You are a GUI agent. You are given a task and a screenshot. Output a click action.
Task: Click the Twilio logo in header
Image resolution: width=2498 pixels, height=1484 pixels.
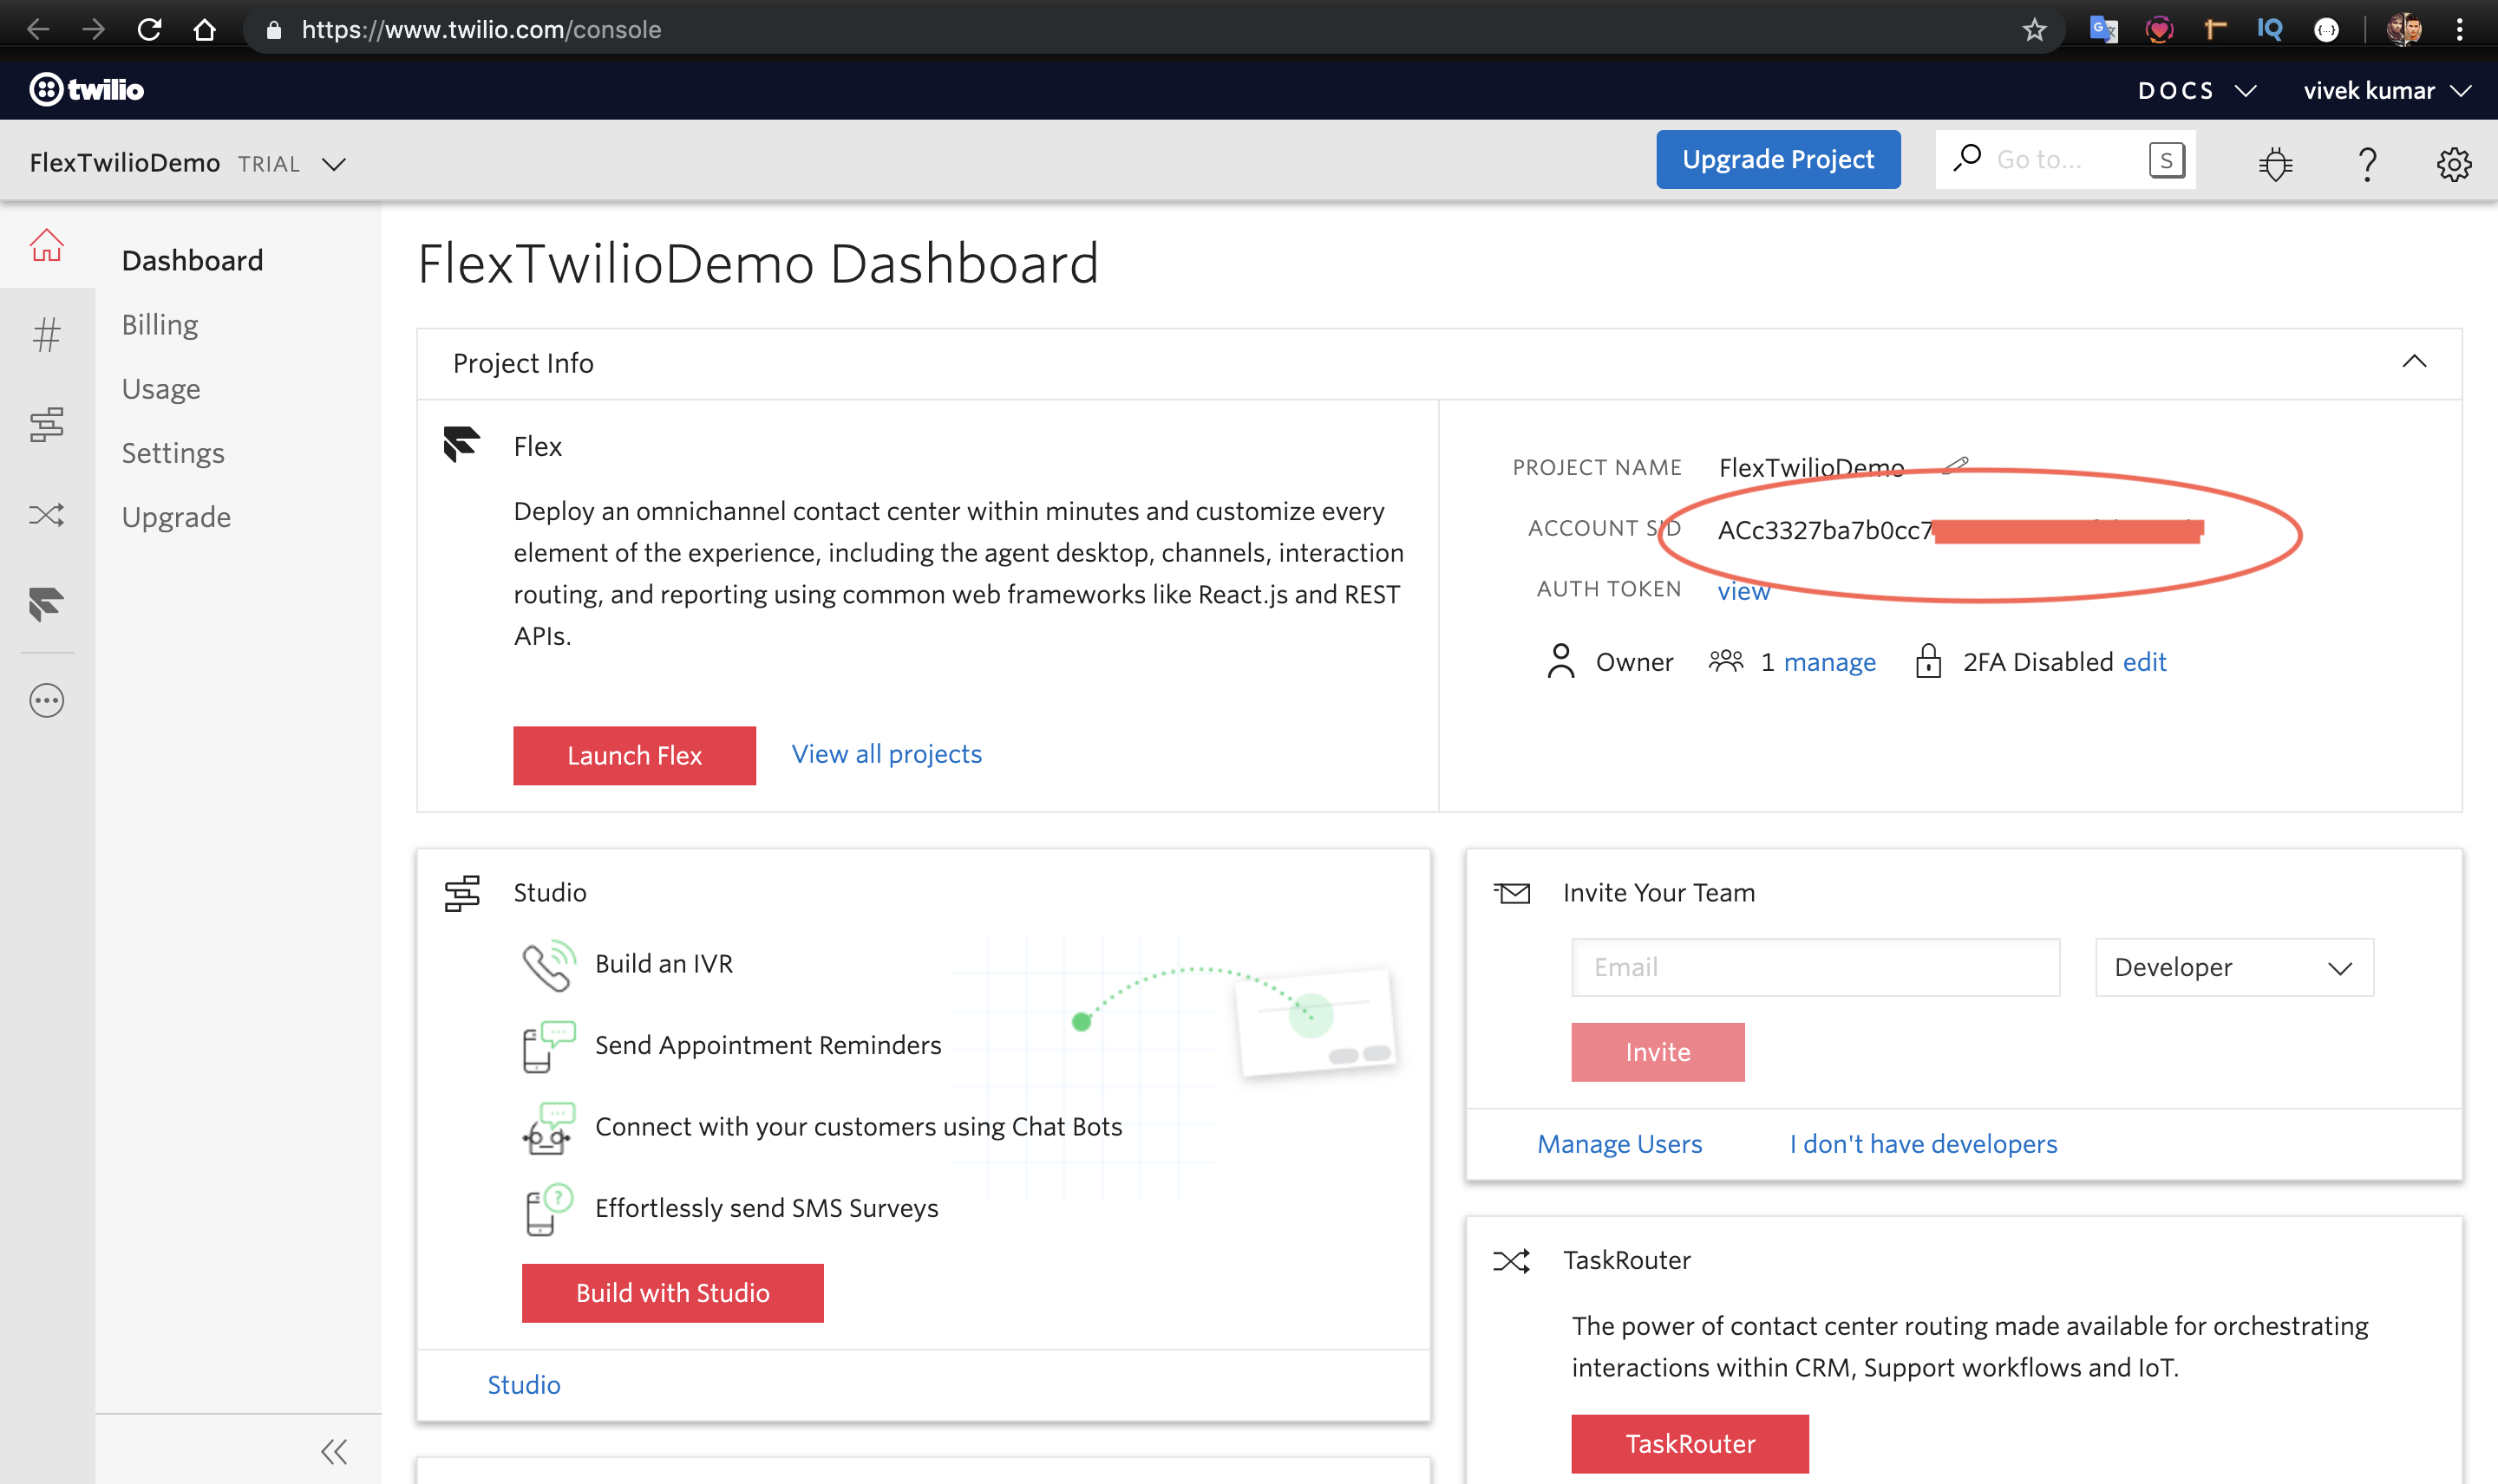click(86, 90)
